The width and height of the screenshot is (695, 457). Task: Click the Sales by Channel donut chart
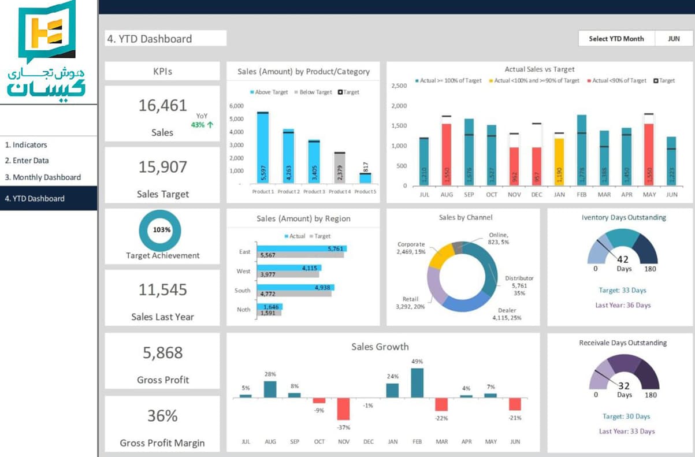point(462,276)
